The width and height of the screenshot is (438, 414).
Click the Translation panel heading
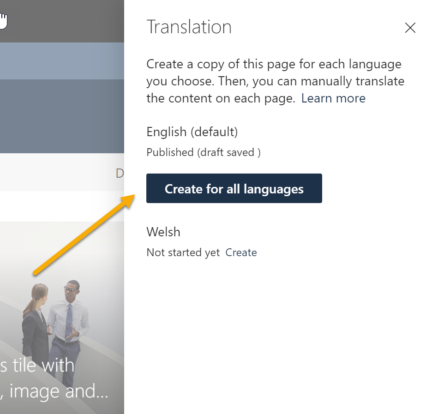(x=189, y=27)
